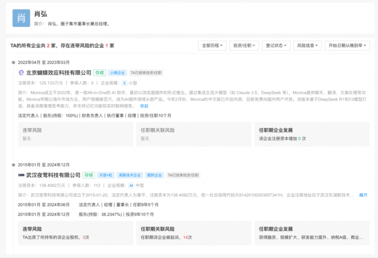This screenshot has height=258, width=378.
Task: Click the red count 3次 in 连带风险
Action: [86, 237]
